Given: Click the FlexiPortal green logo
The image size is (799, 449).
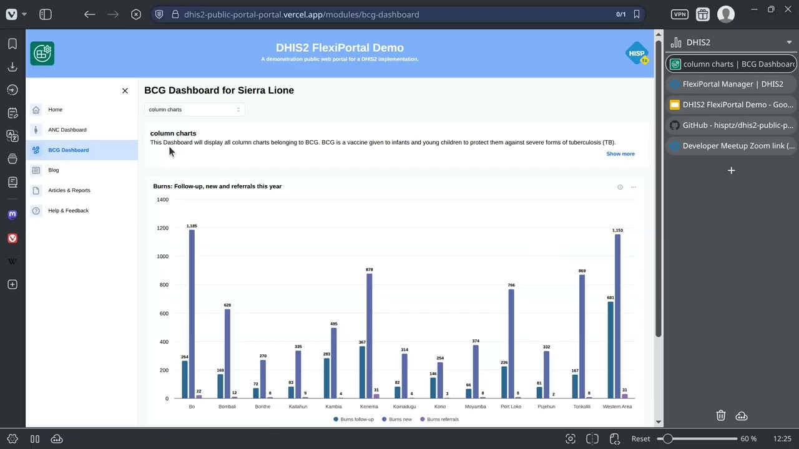Looking at the screenshot, I should (42, 54).
